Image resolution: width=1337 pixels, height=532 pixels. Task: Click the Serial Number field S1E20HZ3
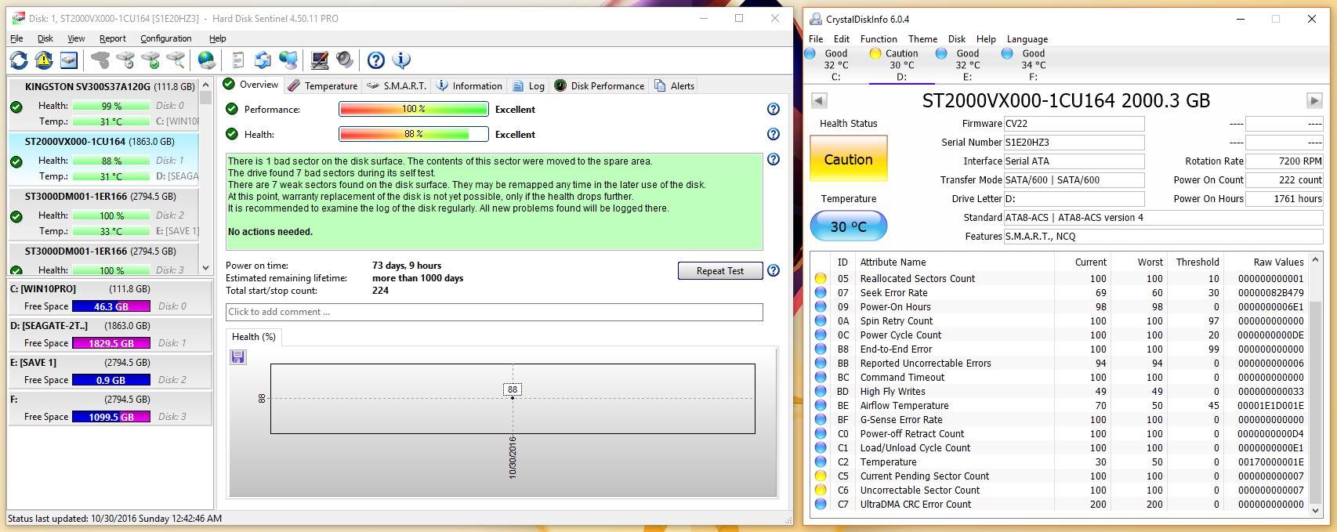(x=1074, y=143)
